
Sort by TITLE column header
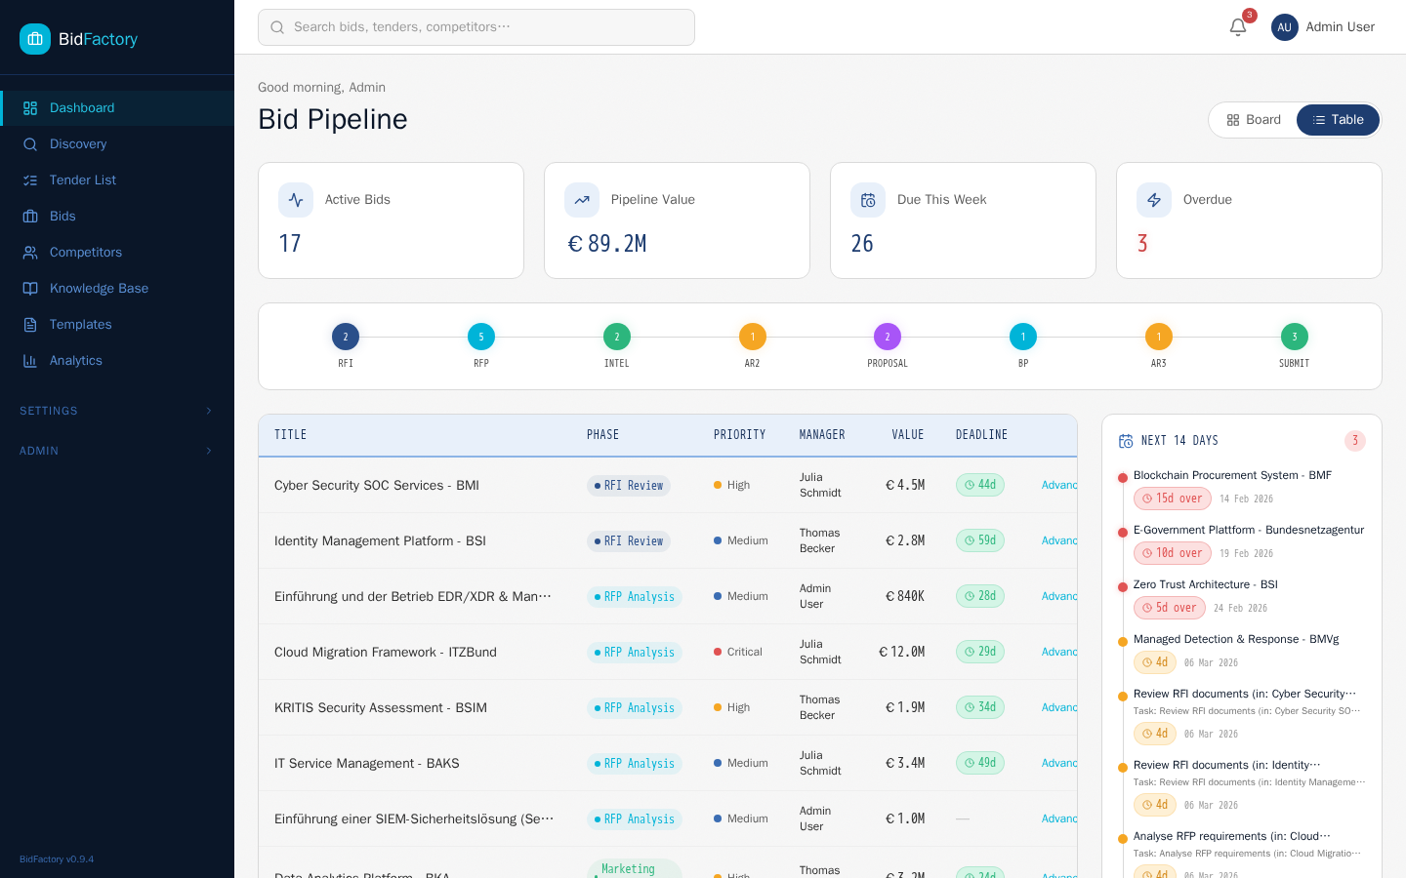[x=290, y=435]
